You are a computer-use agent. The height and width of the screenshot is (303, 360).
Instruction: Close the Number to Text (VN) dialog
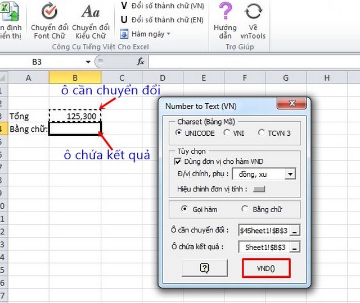point(292,103)
